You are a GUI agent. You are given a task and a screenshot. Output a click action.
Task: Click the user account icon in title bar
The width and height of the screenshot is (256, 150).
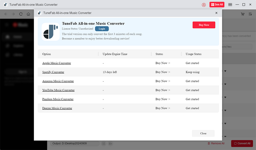[204, 5]
